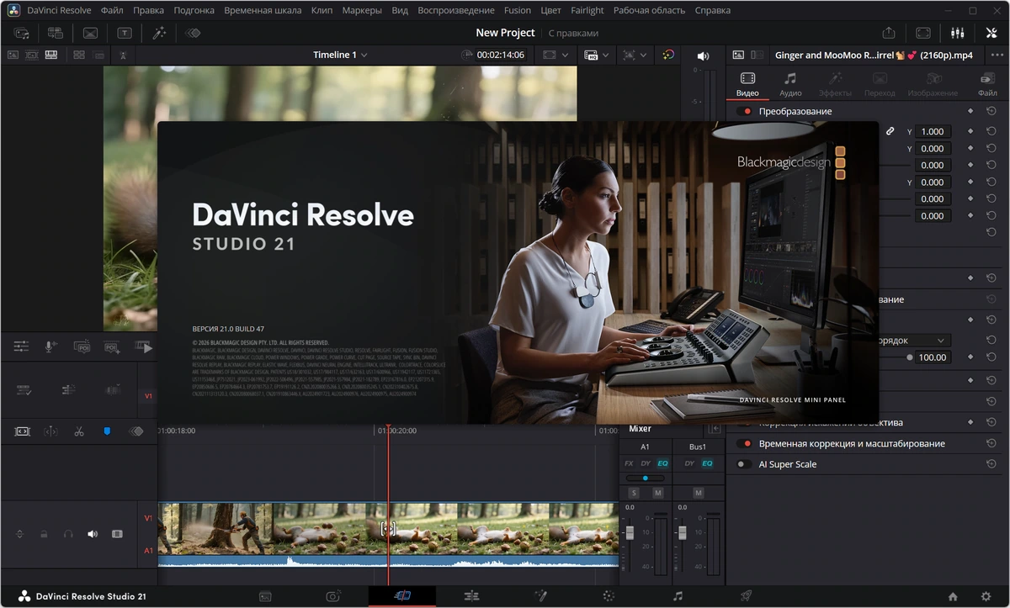The image size is (1010, 608).
Task: Open the Inspector tools icon
Action: 991,33
